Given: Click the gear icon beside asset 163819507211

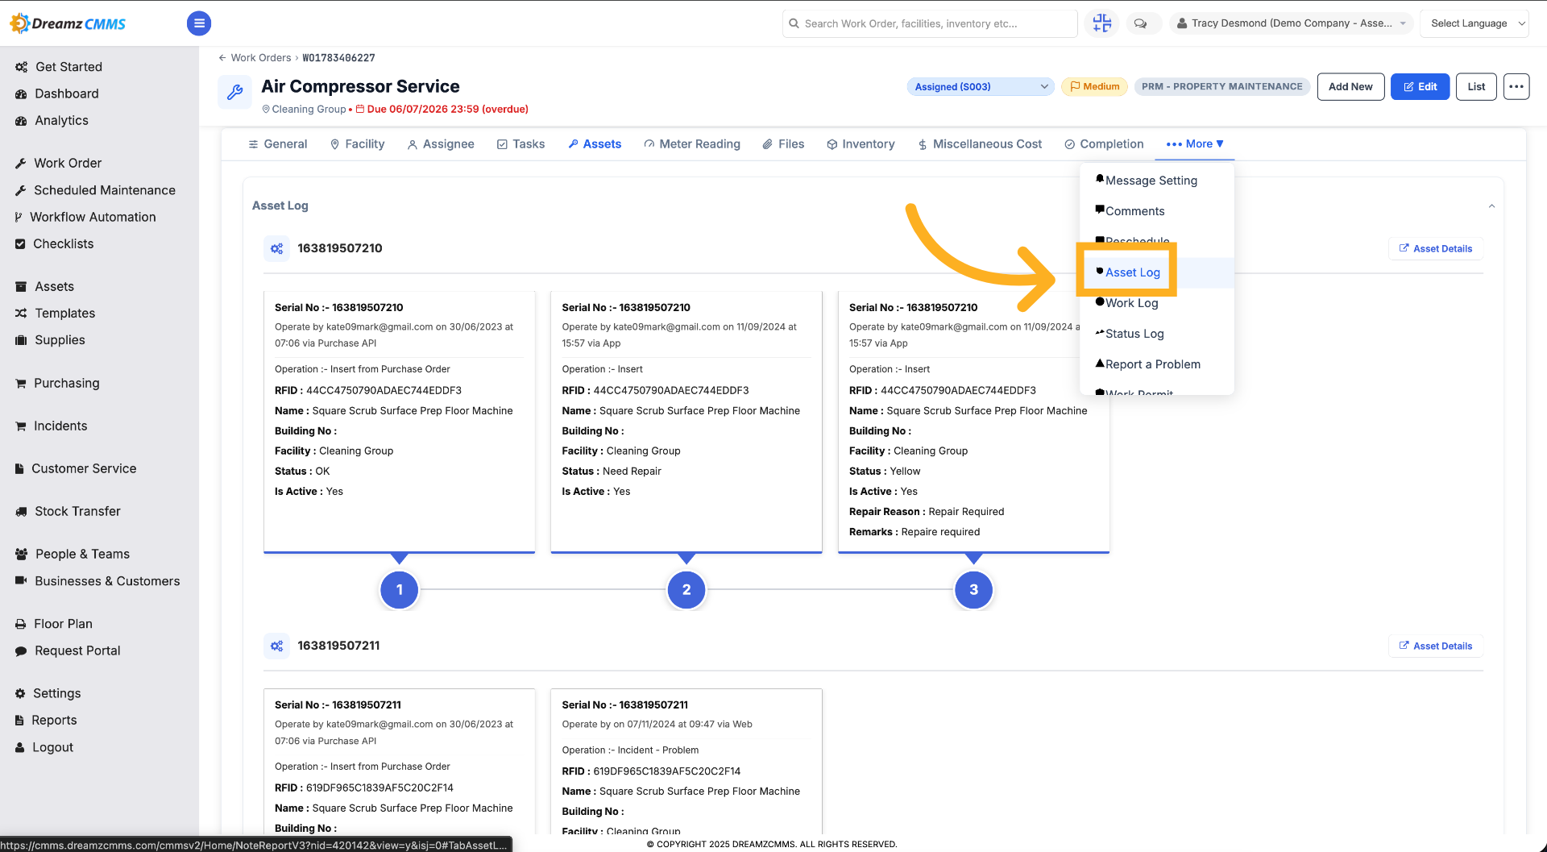Looking at the screenshot, I should (x=276, y=646).
